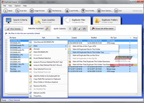Viewport: 144px width, 103px height.
Task: Tick the checkbox for DSC00529-bw.JPG
Action: [x=6, y=55]
